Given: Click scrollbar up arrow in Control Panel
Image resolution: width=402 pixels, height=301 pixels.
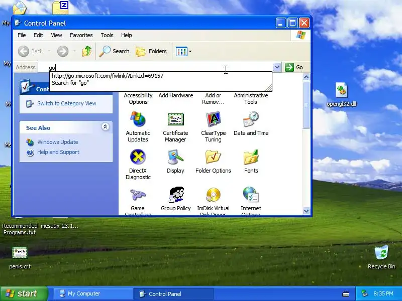Looking at the screenshot, I should coord(306,77).
